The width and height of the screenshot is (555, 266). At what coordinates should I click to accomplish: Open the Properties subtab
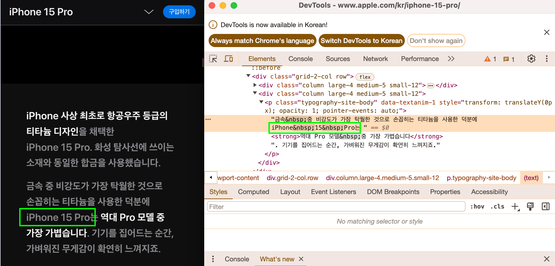point(445,192)
